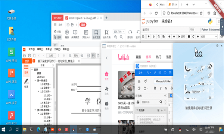
Task: Switch to the 热门 tab in bilibili
Action: coord(158,57)
